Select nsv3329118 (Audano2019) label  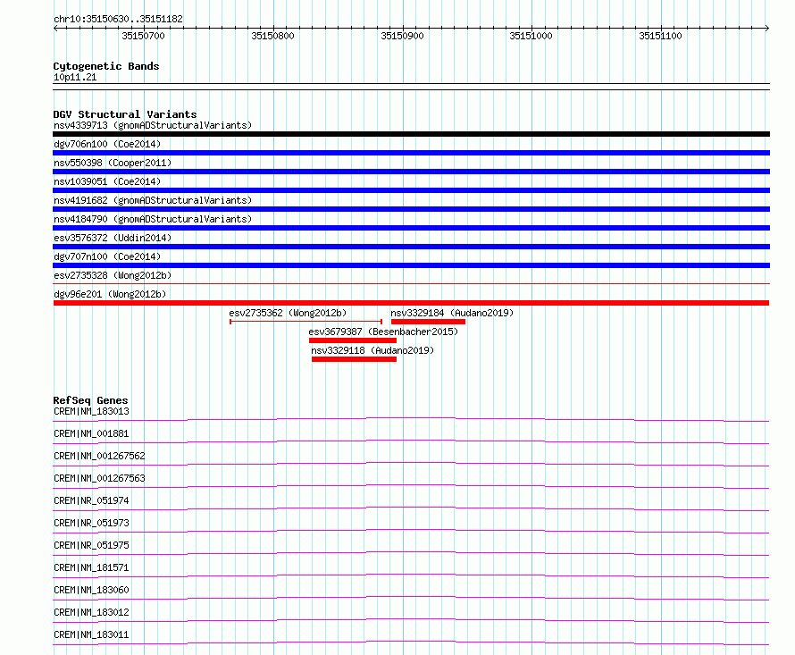click(x=372, y=350)
